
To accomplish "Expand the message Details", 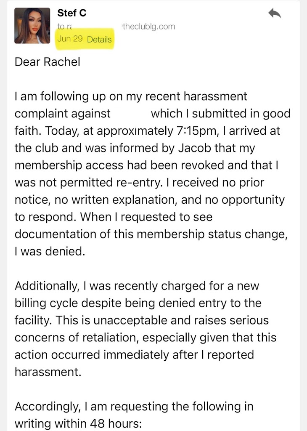I will (x=99, y=40).
